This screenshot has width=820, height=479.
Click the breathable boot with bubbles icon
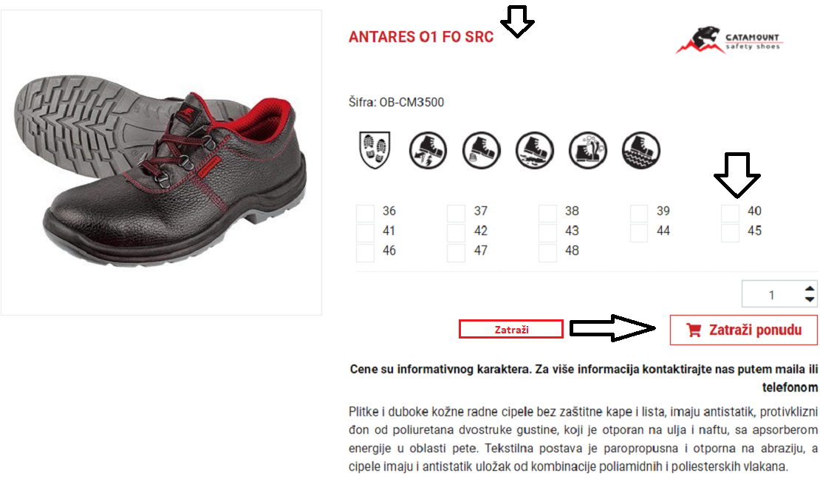point(588,151)
